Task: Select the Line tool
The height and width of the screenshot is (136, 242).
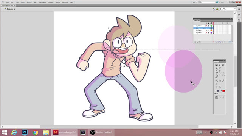Action: (223, 71)
